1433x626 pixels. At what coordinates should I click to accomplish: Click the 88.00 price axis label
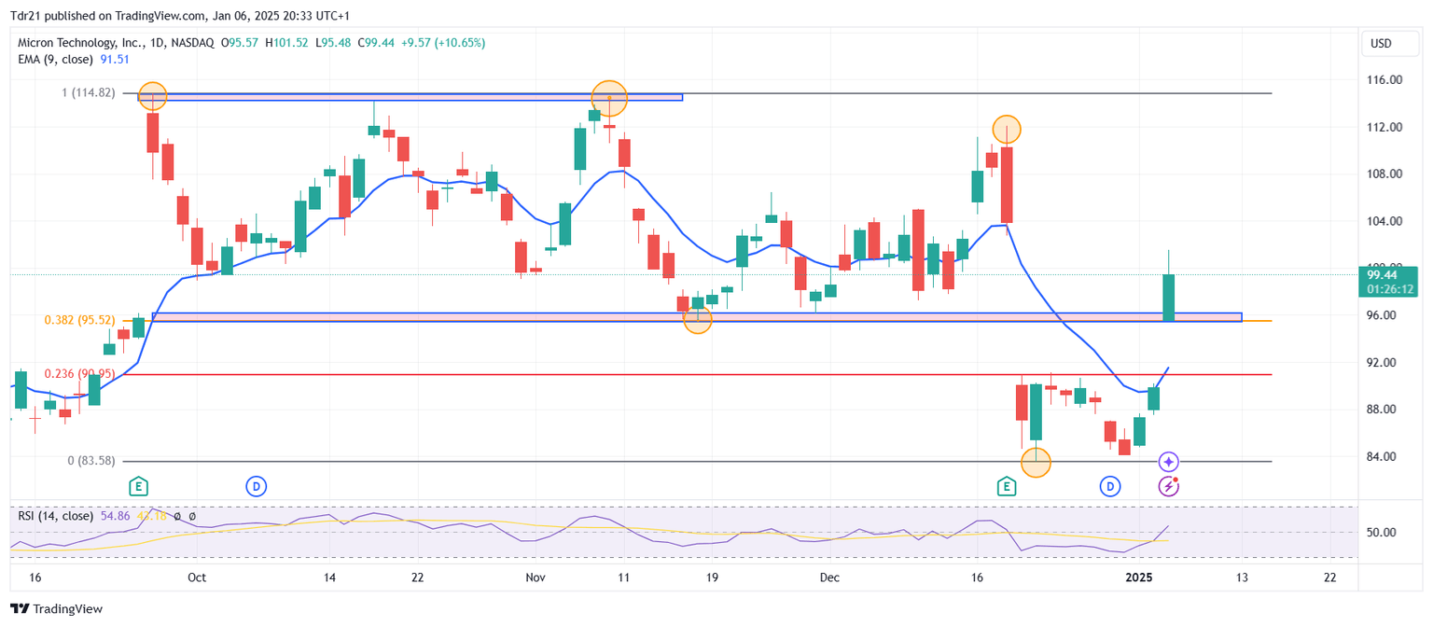[x=1383, y=410]
